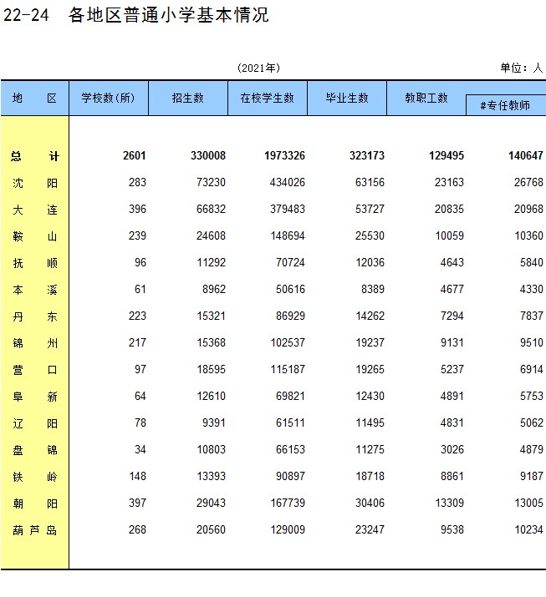Select Huludao staff value 9538

(452, 529)
